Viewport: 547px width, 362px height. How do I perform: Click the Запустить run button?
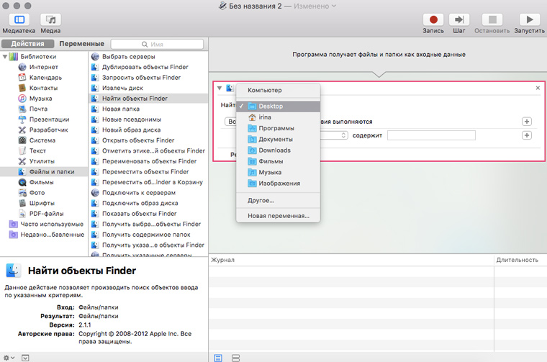[529, 20]
